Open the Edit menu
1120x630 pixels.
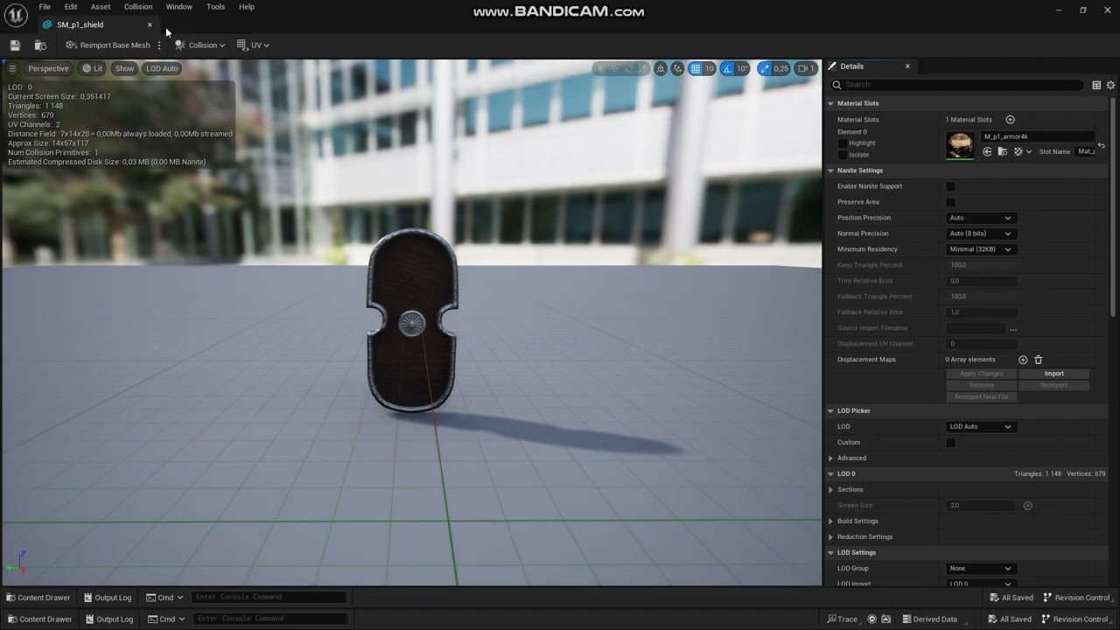point(71,7)
